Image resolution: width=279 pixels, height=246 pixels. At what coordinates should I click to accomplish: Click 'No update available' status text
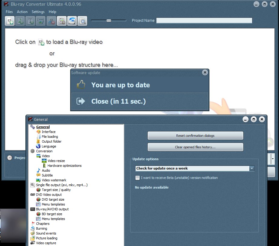[152, 187]
